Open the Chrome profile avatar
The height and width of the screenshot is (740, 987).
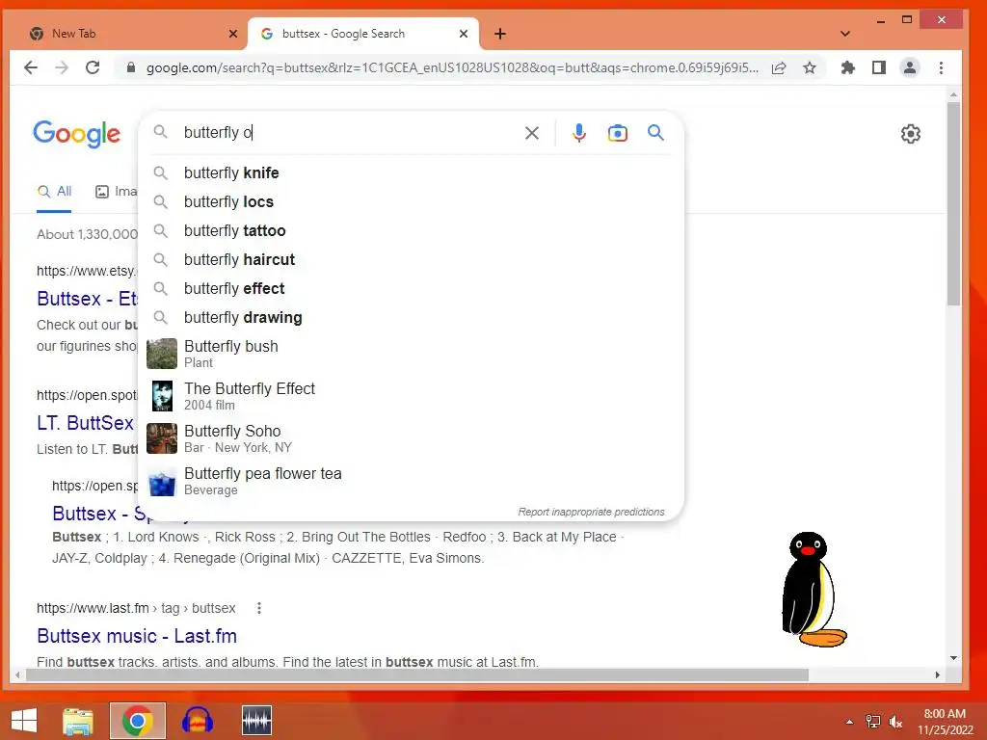[910, 67]
